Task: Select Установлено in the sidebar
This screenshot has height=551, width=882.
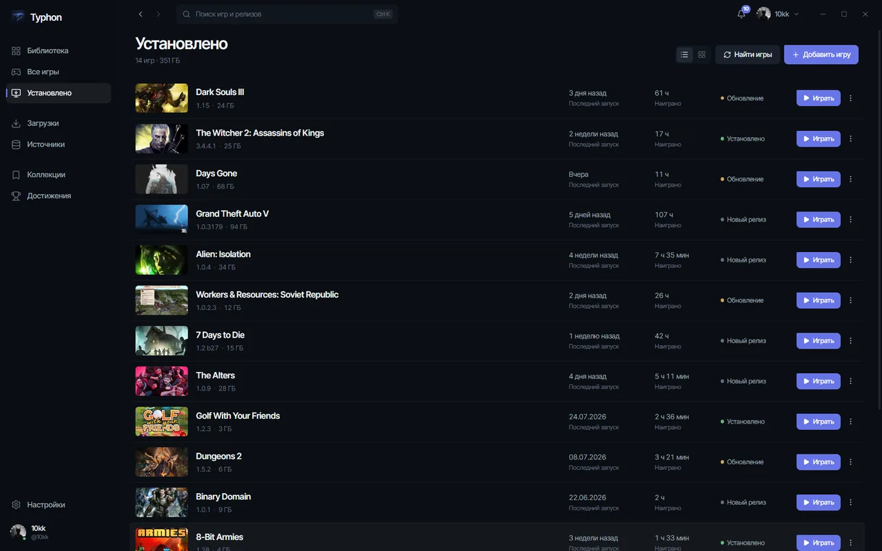Action: [59, 93]
